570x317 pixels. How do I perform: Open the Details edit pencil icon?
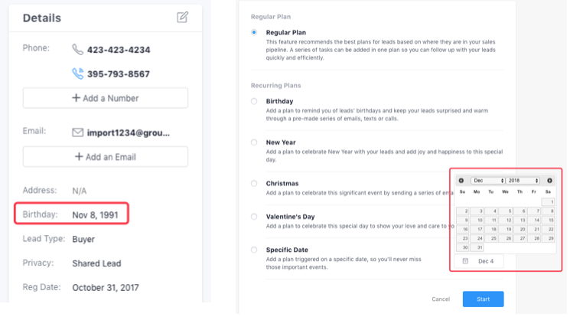(183, 17)
